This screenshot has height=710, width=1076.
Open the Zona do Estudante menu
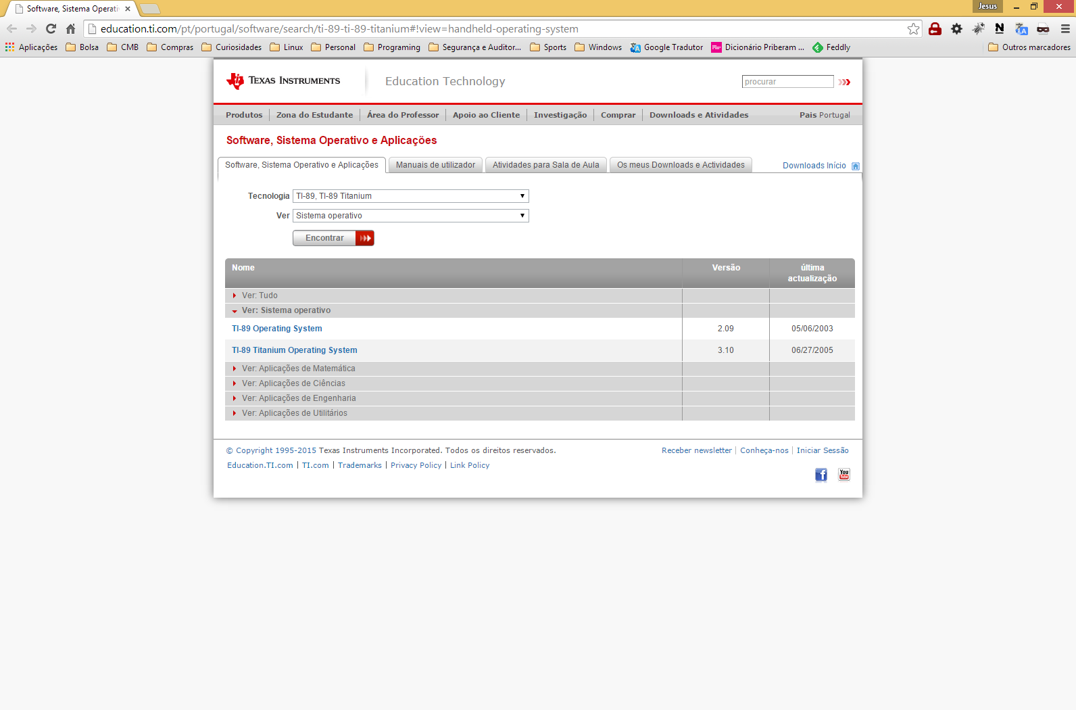click(314, 115)
